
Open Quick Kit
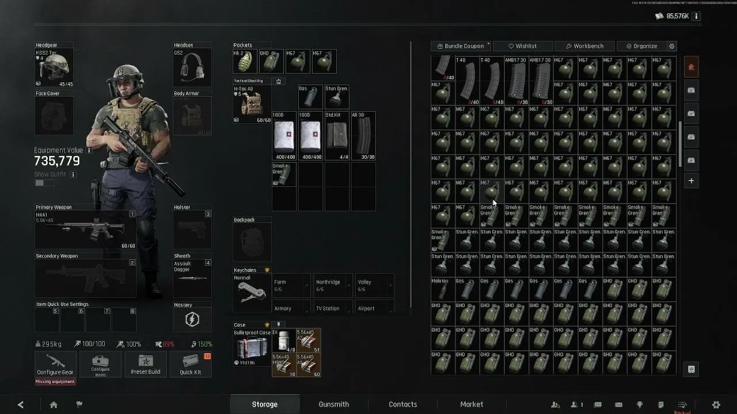pos(190,365)
